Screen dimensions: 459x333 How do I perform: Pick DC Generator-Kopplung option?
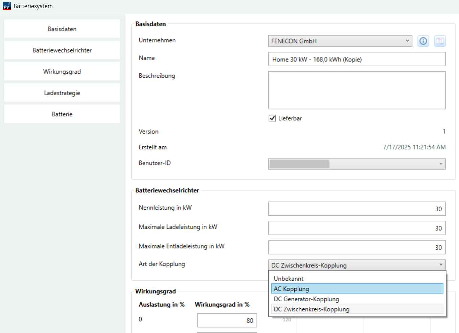[357, 299]
